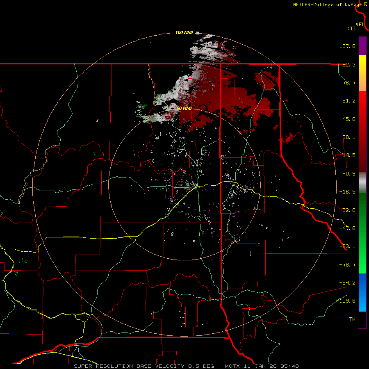This screenshot has height=369, width=369.
Task: Click the 50 NMI range ring label
Action: coord(184,108)
